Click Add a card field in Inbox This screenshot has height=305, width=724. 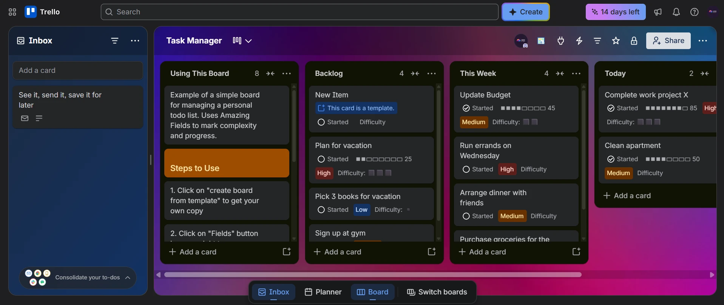coord(78,71)
